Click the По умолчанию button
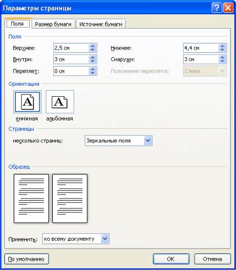This screenshot has height=270, width=236. 26,259
